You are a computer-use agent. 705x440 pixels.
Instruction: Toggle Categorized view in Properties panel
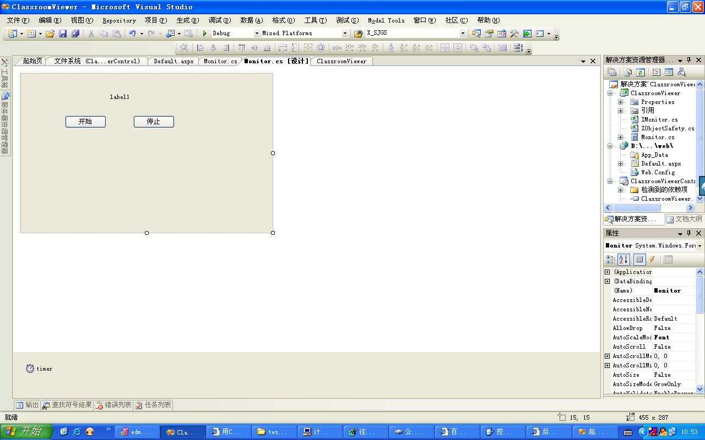pyautogui.click(x=611, y=260)
